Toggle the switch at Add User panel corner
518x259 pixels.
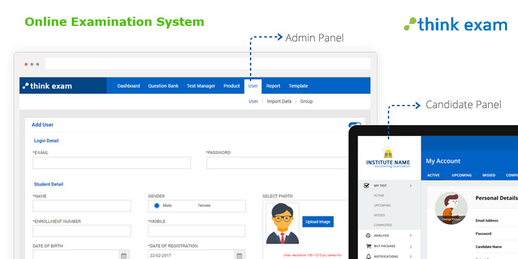coord(355,126)
